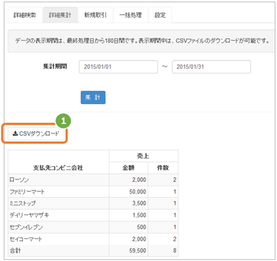Click the start date field 2015/01/01
The width and height of the screenshot is (277, 261).
click(x=118, y=67)
